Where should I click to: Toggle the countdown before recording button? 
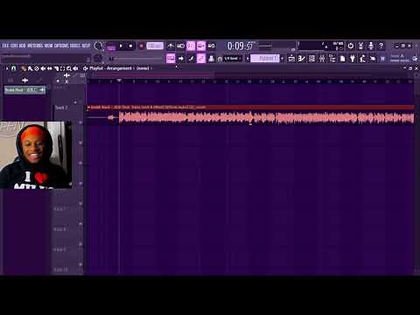point(191,45)
